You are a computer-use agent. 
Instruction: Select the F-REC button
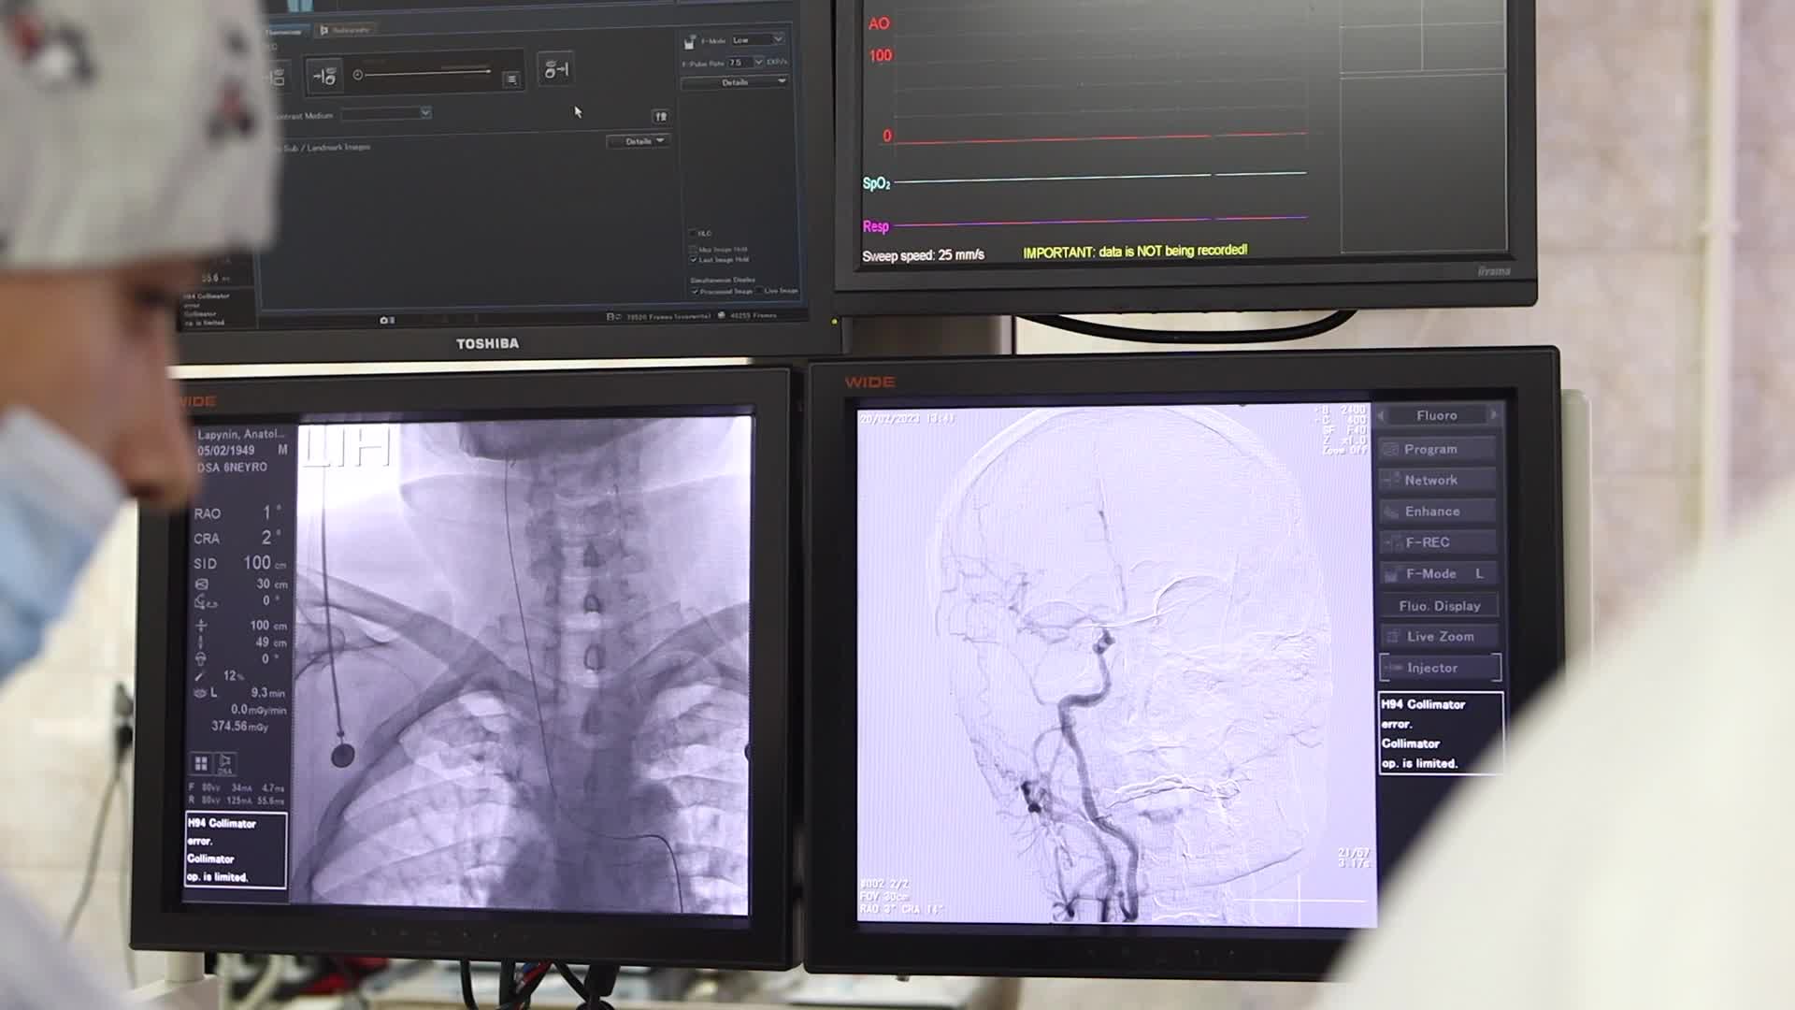click(1439, 542)
